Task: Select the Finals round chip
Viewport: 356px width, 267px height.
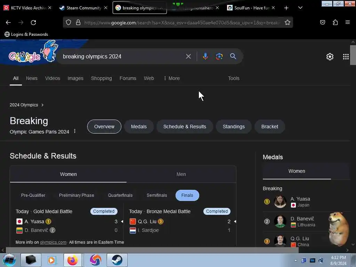Action: [187, 195]
